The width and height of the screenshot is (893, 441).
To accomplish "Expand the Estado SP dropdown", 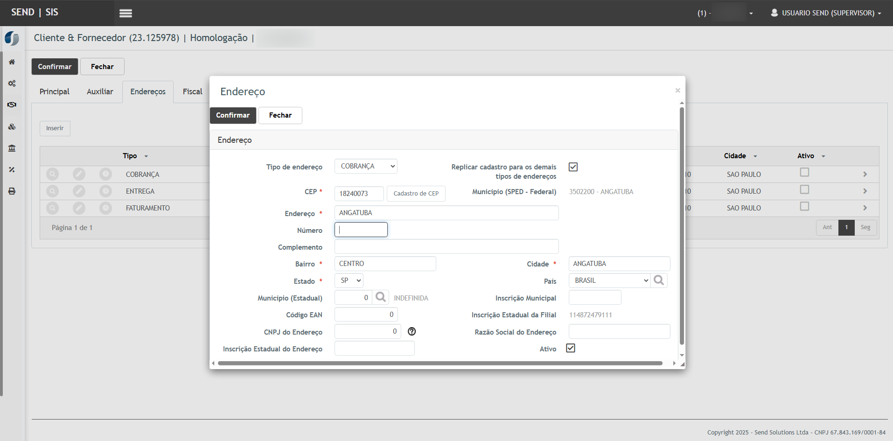I will [349, 280].
